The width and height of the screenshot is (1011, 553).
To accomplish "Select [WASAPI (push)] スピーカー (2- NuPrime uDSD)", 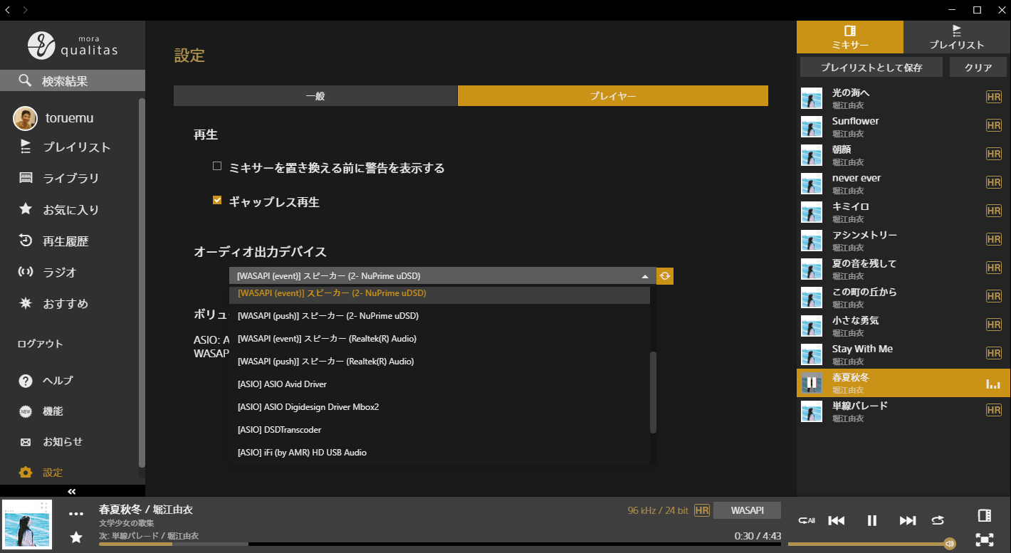I will [439, 316].
